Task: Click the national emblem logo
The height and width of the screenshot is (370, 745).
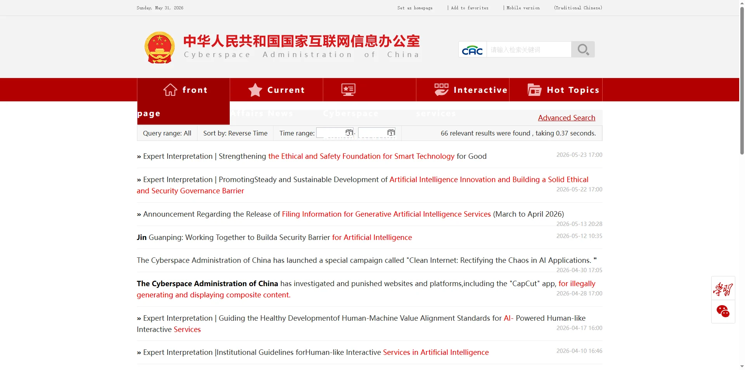Action: click(159, 48)
